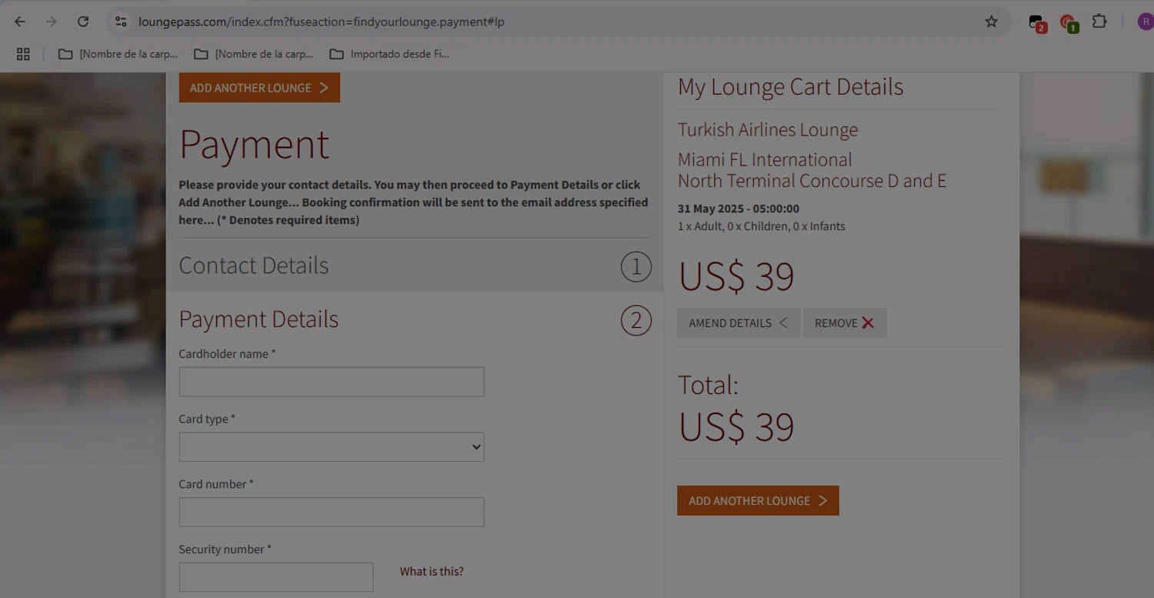
Task: Open the What is this? link
Action: click(x=432, y=572)
